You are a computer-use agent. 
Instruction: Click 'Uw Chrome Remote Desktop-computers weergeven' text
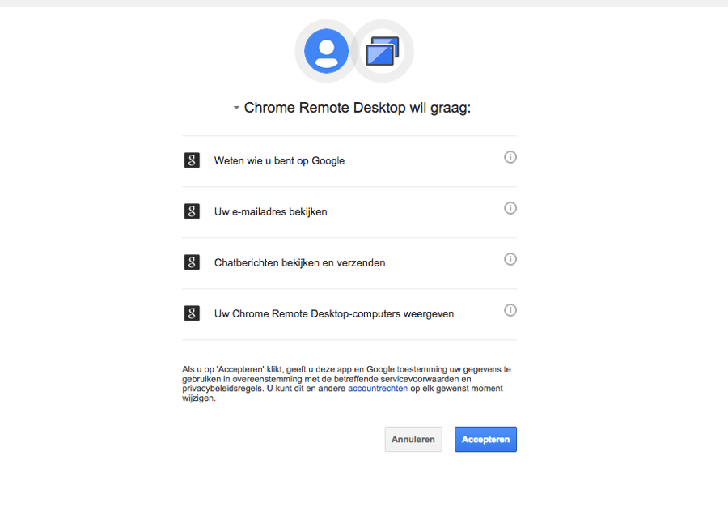[334, 314]
